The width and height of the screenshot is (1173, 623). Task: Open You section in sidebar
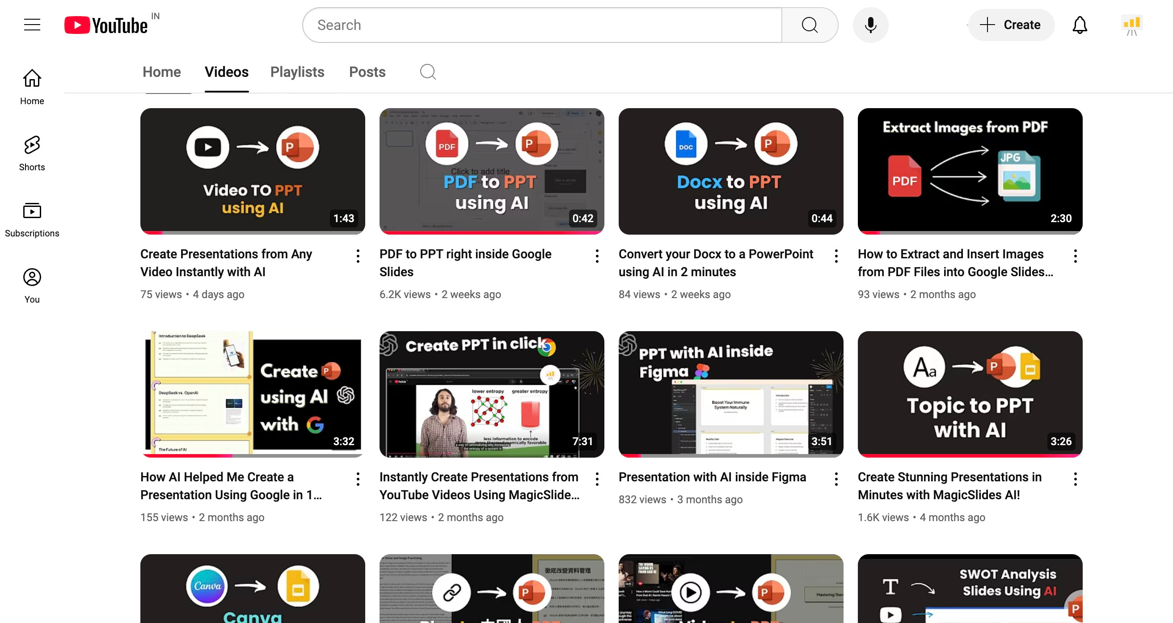[x=32, y=286]
